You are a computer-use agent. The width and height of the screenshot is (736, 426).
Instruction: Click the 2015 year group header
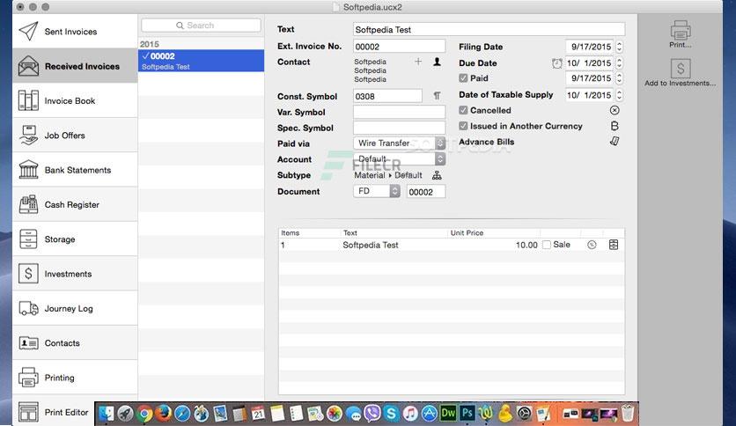click(x=201, y=44)
